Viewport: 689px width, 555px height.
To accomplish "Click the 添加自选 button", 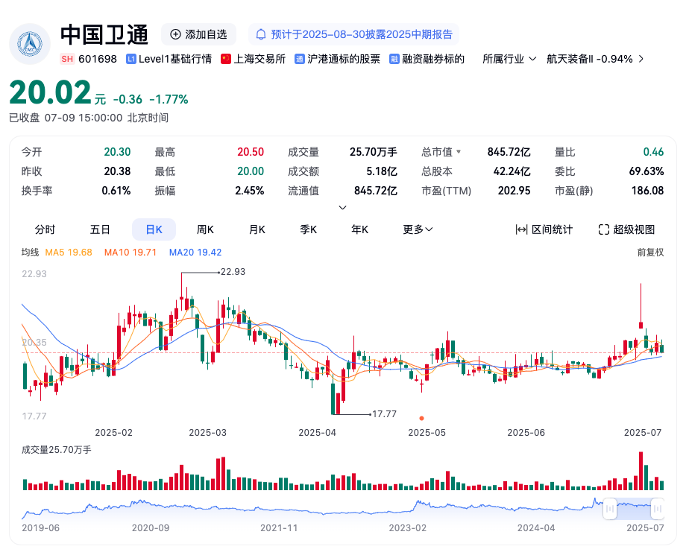I will (198, 35).
